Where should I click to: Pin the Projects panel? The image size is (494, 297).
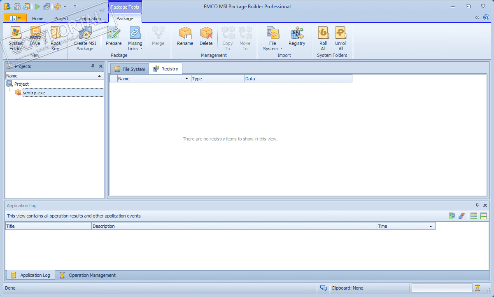pyautogui.click(x=93, y=66)
